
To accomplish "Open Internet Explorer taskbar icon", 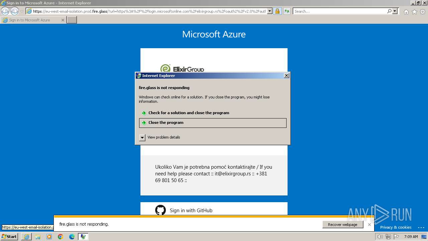I will [x=26, y=237].
